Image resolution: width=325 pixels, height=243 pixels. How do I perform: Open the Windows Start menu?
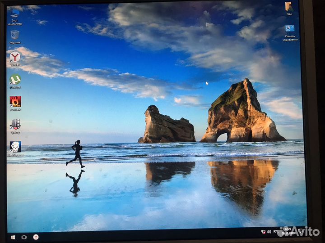pyautogui.click(x=13, y=237)
